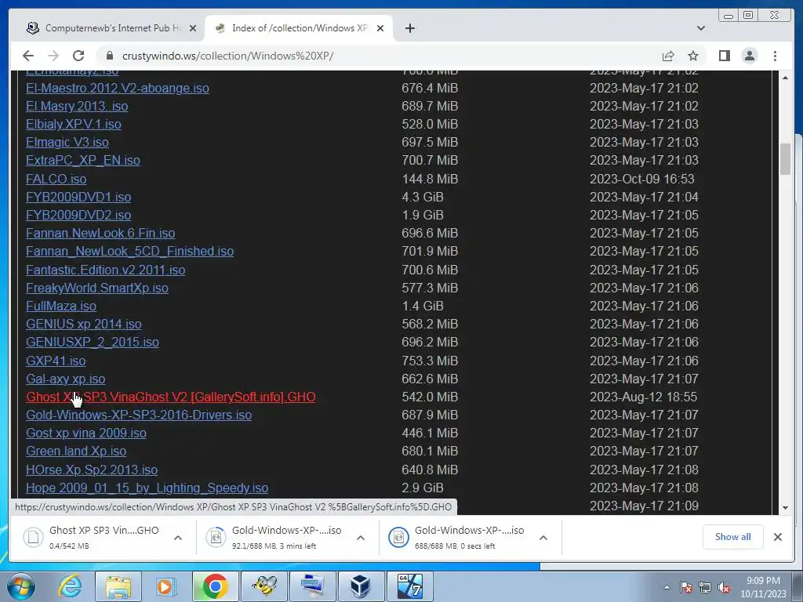The width and height of the screenshot is (803, 602).
Task: Download Gold-Windows-XP-SP3-2016-Drivers.iso
Action: [139, 415]
